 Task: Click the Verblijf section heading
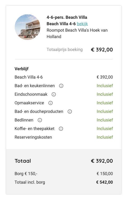pyautogui.click(x=21, y=69)
